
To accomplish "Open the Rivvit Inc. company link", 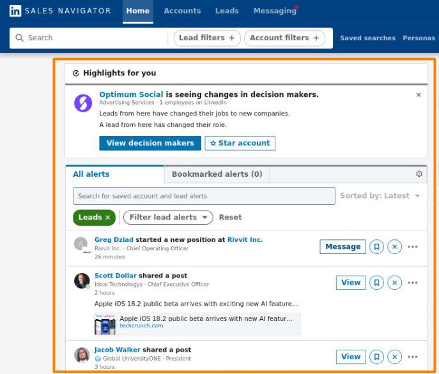I will (245, 240).
